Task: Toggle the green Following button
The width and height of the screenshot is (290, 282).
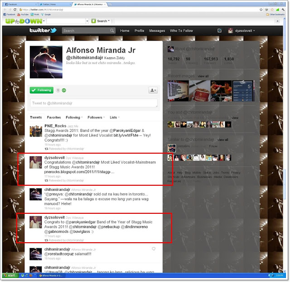Action: (x=41, y=90)
